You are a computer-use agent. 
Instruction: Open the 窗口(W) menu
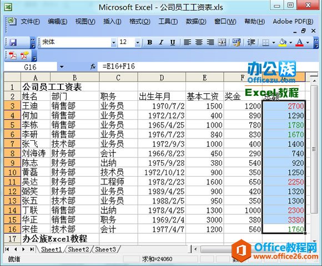pyautogui.click(x=225, y=22)
